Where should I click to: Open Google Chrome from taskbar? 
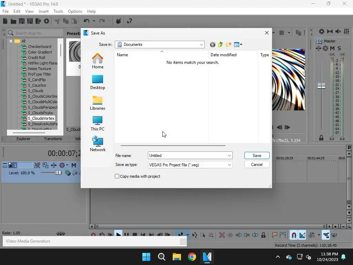(x=192, y=257)
